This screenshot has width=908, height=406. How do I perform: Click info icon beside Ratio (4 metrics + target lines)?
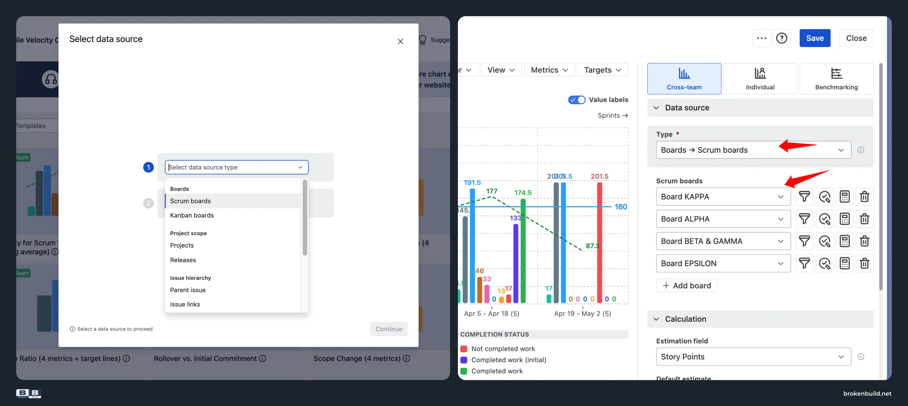pos(126,358)
